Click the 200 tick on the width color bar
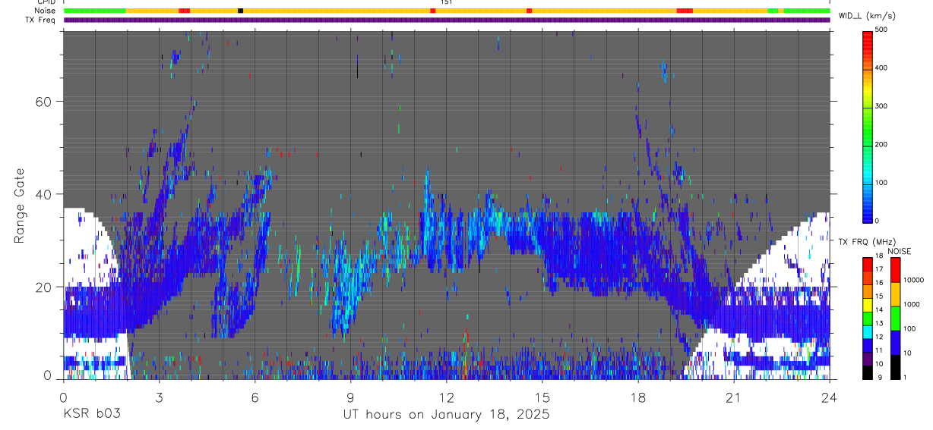 (x=881, y=144)
